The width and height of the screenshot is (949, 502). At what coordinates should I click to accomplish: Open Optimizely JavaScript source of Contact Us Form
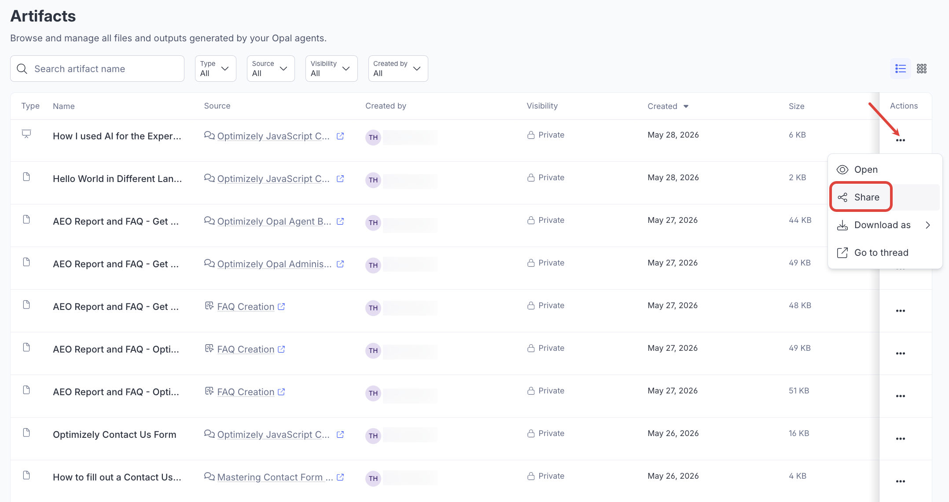(x=273, y=435)
